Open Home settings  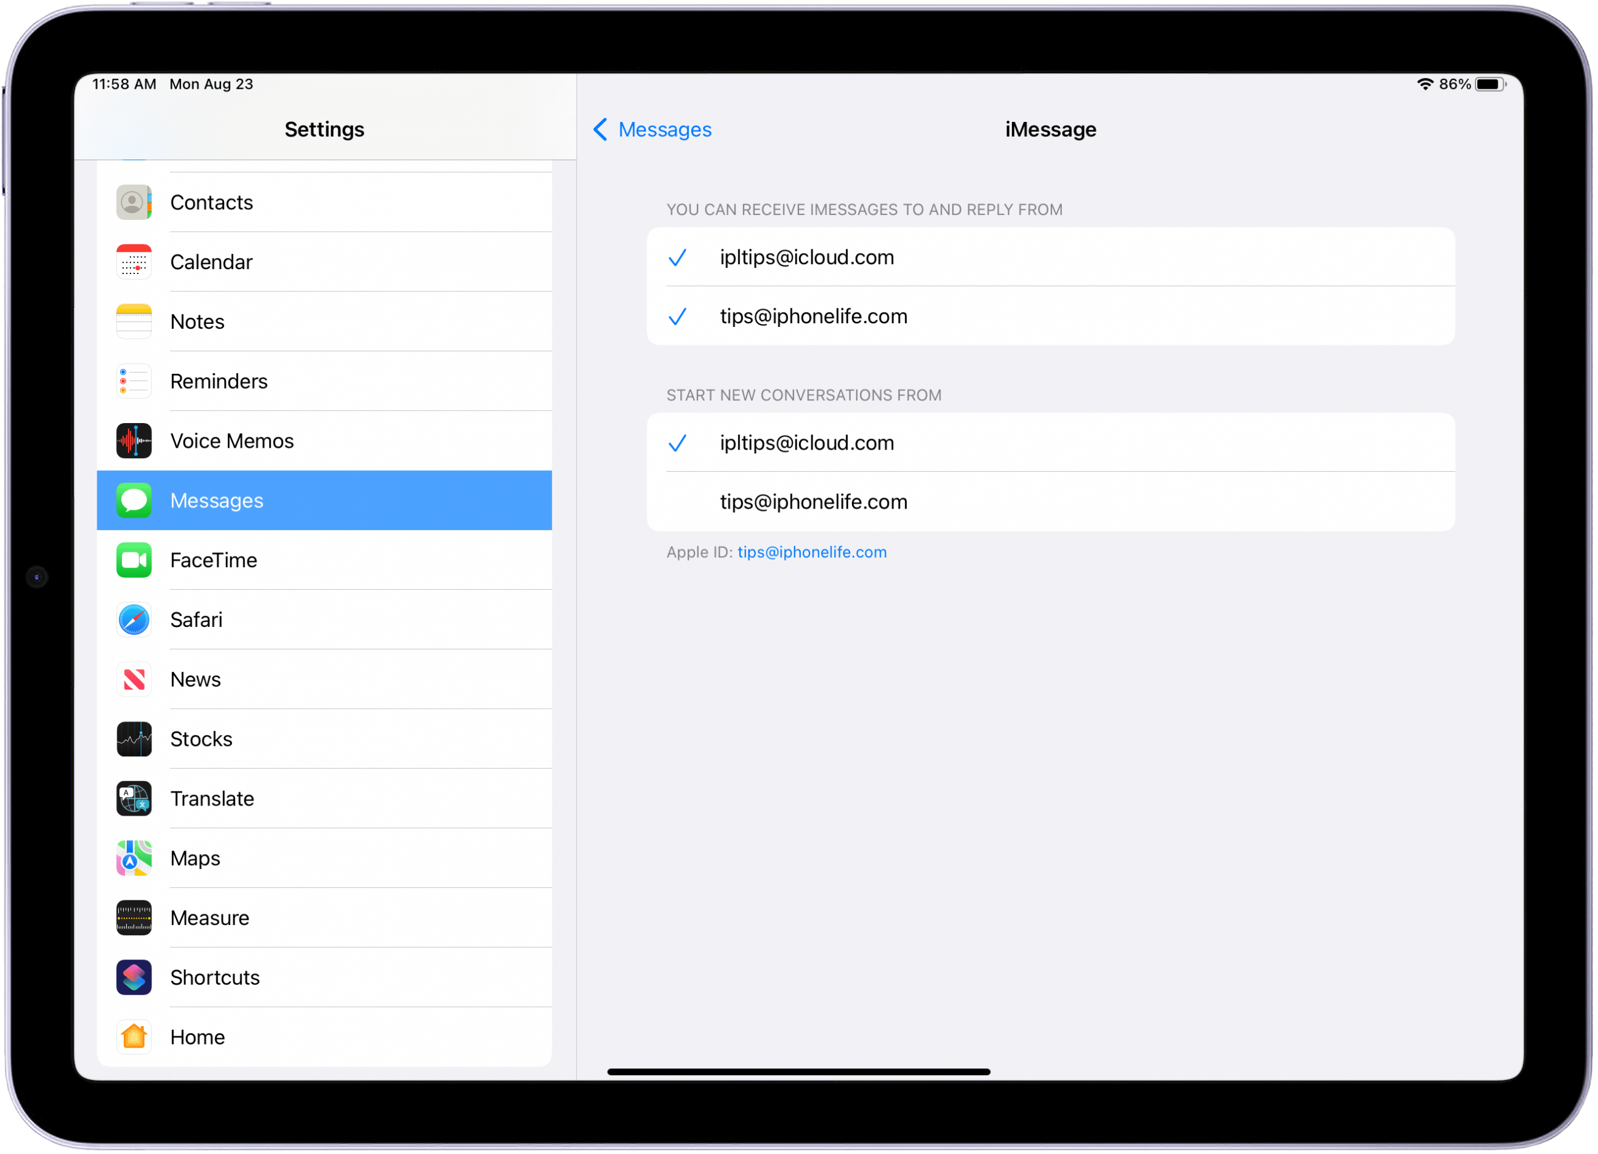(325, 1038)
